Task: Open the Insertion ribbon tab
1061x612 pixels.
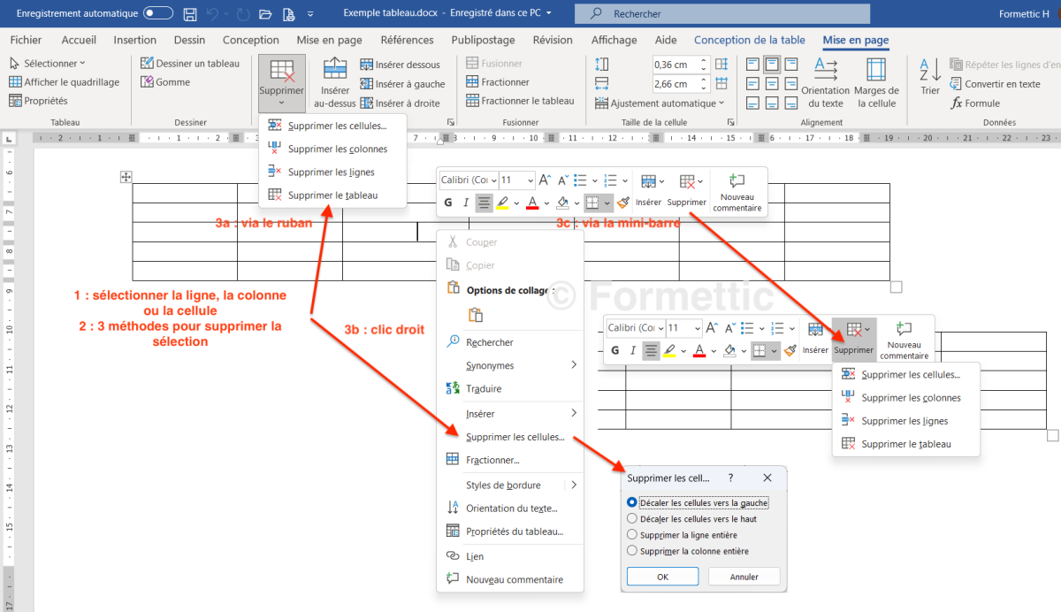Action: 134,40
